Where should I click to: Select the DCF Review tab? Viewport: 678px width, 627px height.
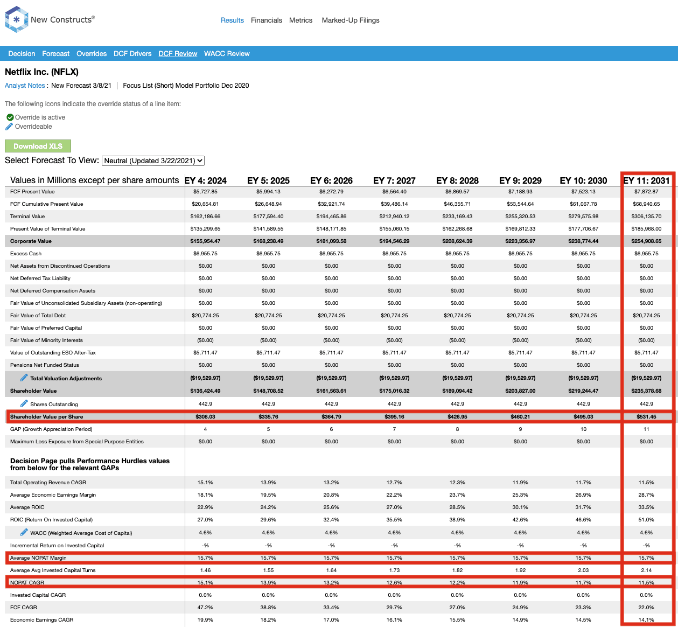point(178,54)
